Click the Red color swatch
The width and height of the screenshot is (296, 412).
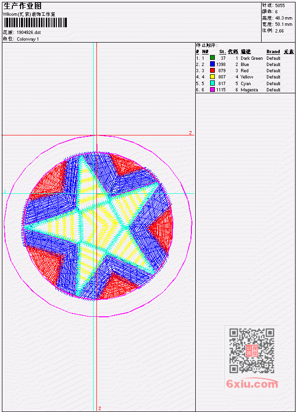tap(212, 70)
